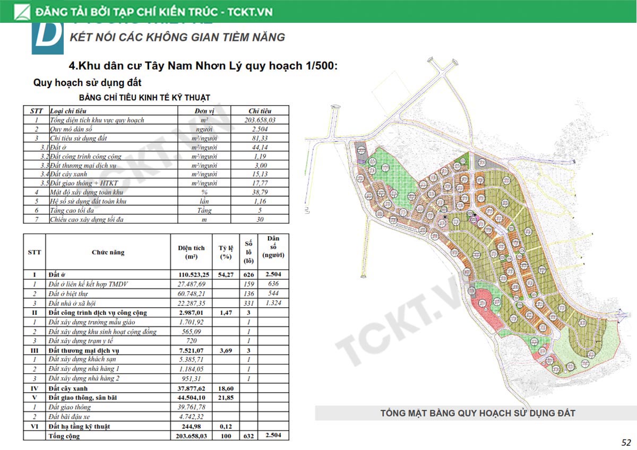Select the green-space area '37.877,62'
Screen dimensions: 637x450
tap(192, 388)
